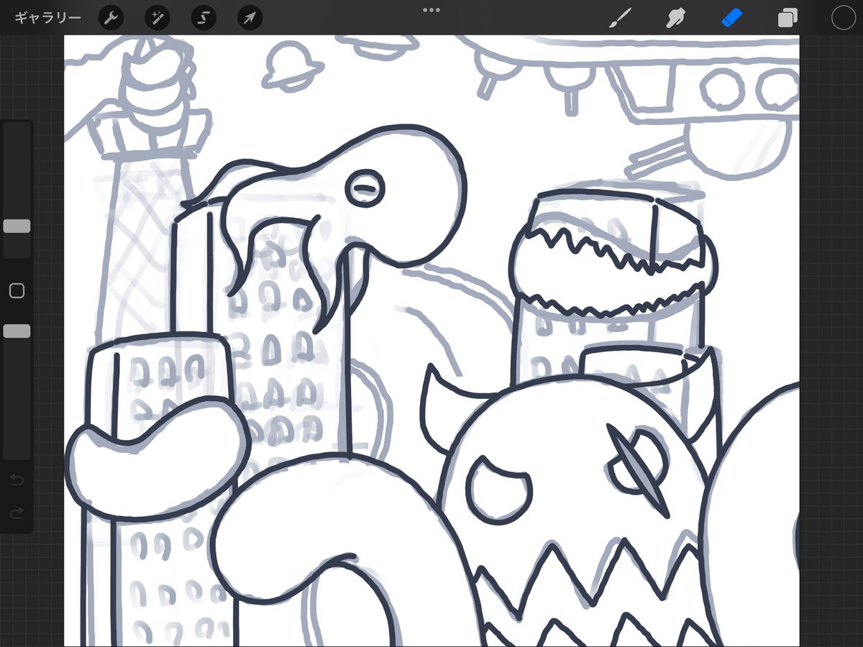This screenshot has width=863, height=647.
Task: Click the three-dot handle at top center
Action: pyautogui.click(x=431, y=10)
